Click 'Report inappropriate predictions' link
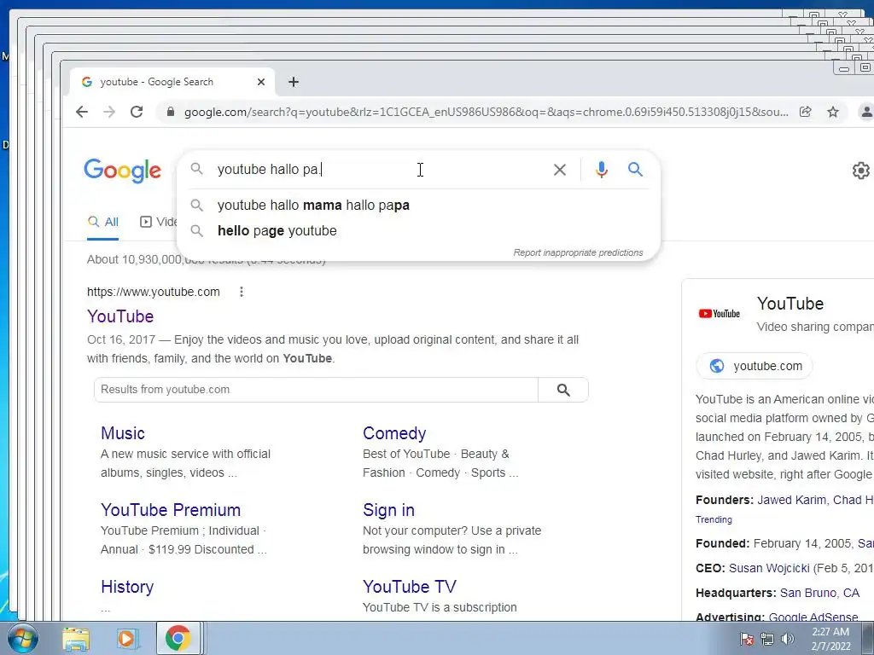Viewport: 874px width, 655px height. click(578, 252)
